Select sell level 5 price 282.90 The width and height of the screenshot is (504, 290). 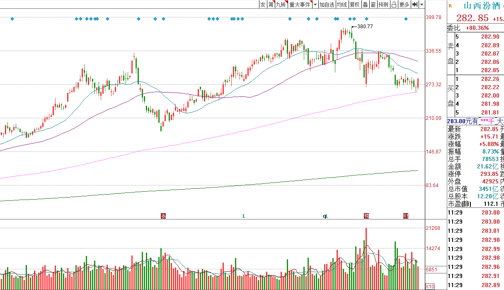click(490, 37)
